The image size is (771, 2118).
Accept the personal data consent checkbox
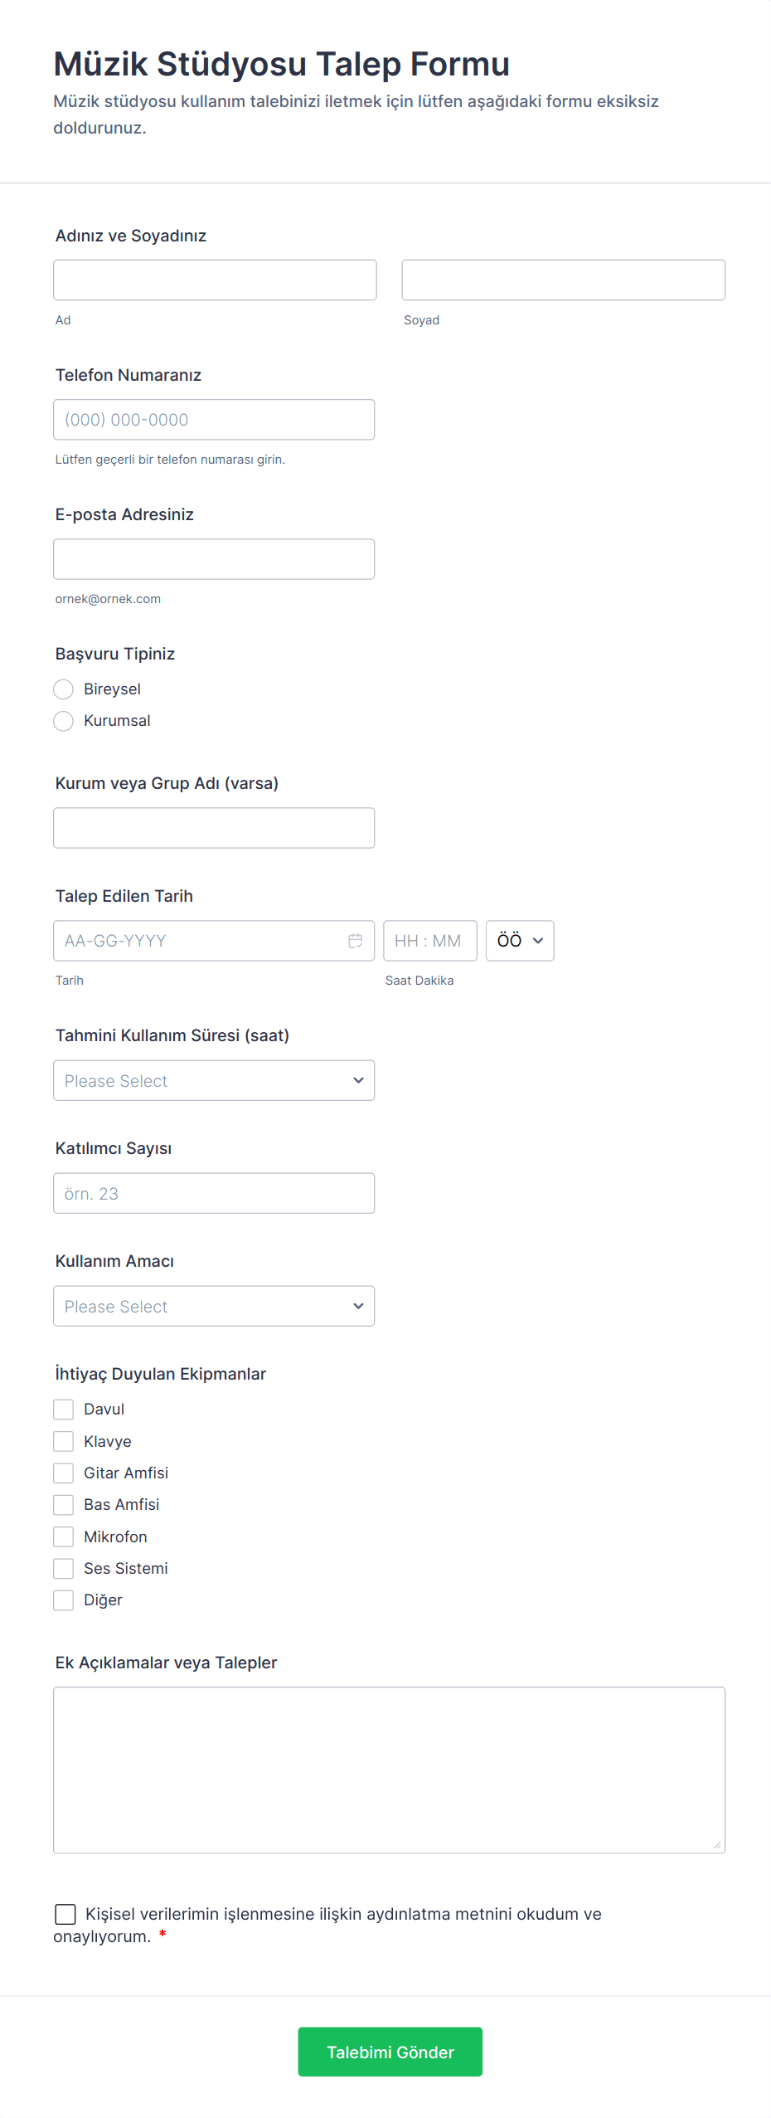(65, 1914)
